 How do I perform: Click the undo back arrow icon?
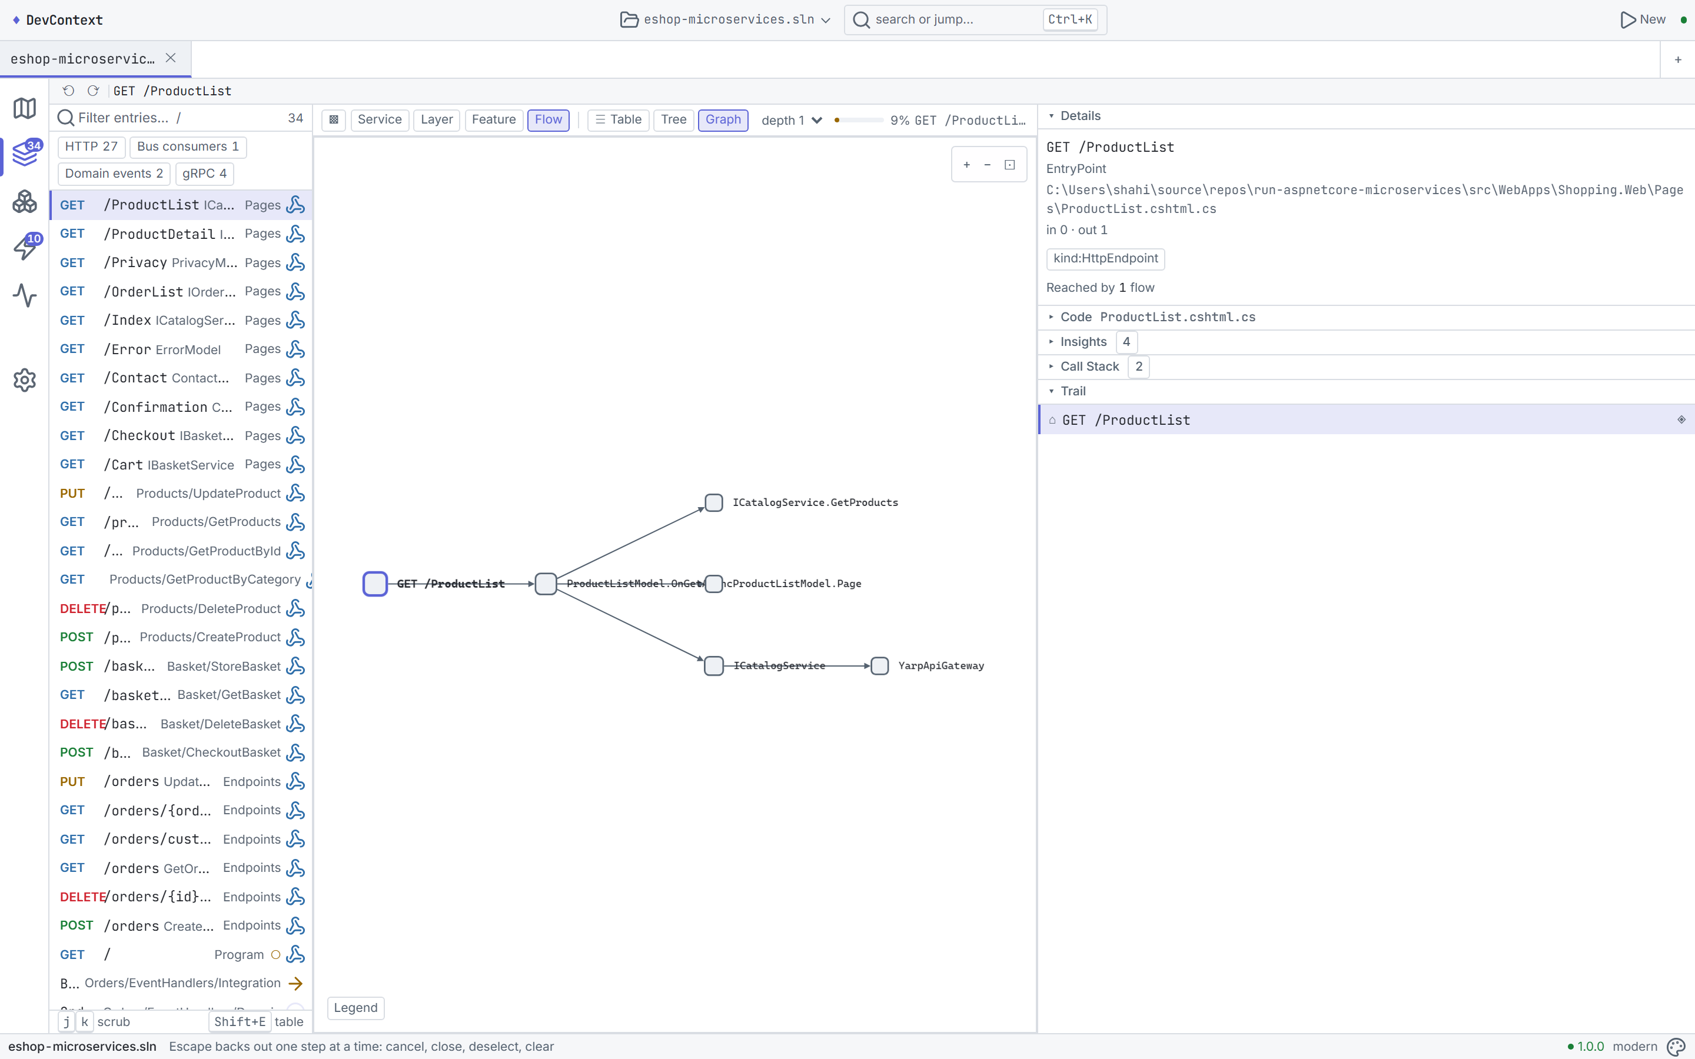pos(69,91)
